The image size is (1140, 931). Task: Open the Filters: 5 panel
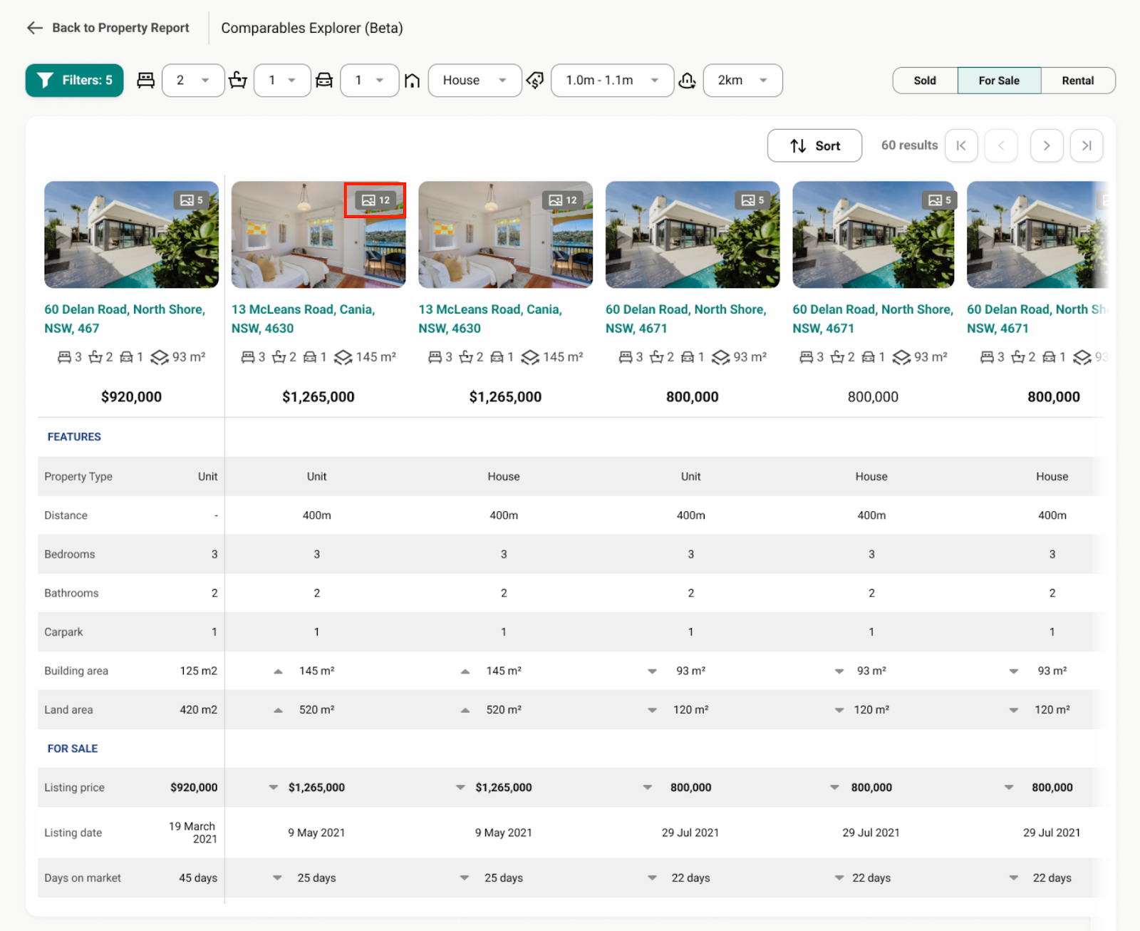click(74, 81)
